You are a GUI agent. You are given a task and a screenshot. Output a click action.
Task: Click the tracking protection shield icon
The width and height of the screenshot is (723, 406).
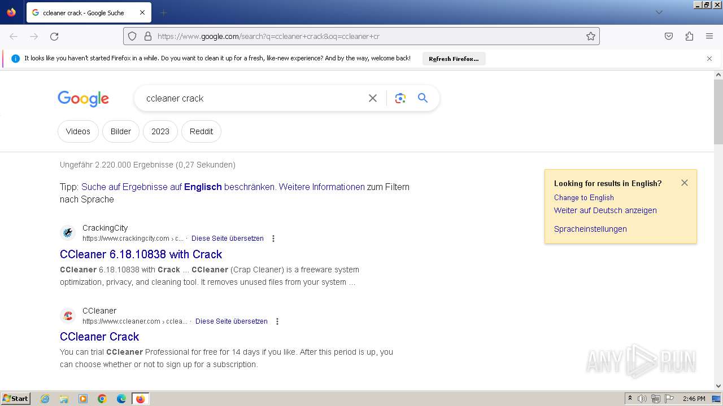132,36
